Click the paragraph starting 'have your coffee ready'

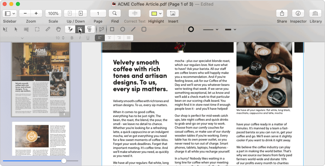click(x=264, y=132)
